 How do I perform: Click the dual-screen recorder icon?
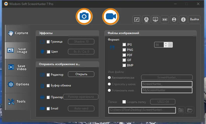pyautogui.click(x=164, y=19)
